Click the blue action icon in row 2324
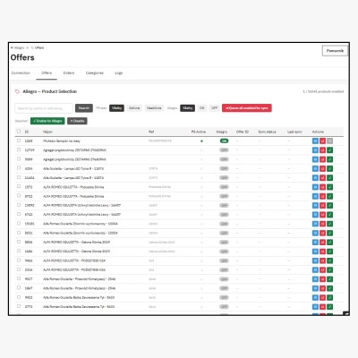This screenshot has height=358, width=358. pyautogui.click(x=315, y=270)
